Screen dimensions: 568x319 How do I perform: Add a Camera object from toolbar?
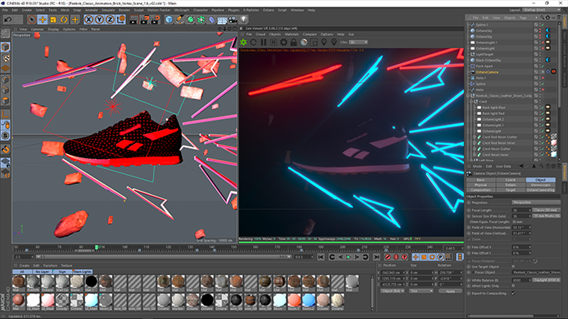(233, 19)
